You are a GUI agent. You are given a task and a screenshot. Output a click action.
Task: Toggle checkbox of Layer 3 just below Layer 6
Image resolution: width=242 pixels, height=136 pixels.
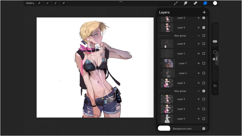[x=204, y=83]
